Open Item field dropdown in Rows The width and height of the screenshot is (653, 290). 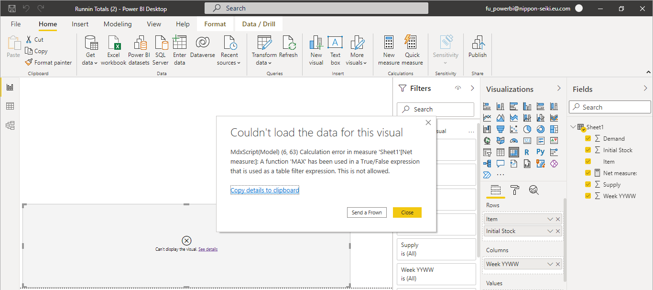point(550,219)
